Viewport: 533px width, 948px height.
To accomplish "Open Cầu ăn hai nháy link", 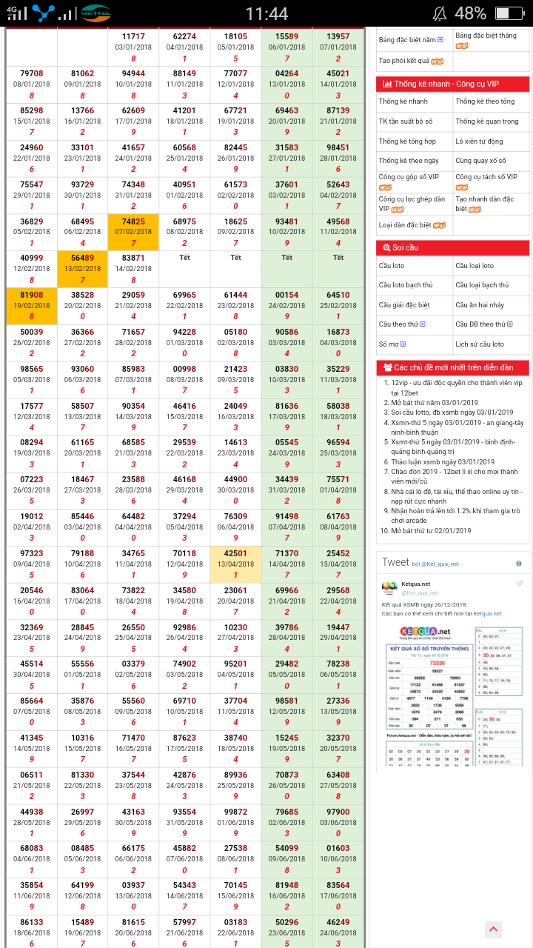I will coord(480,305).
